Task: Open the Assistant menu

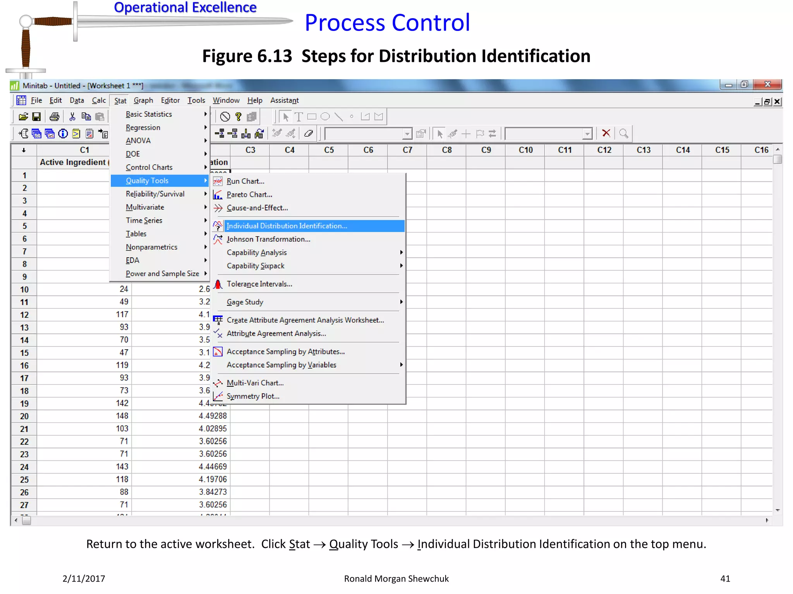Action: click(x=285, y=101)
